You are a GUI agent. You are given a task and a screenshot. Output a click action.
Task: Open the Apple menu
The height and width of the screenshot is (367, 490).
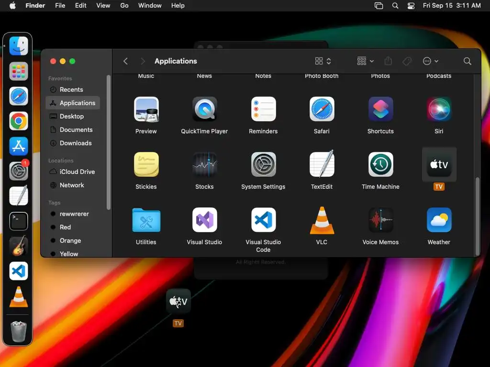(x=12, y=5)
